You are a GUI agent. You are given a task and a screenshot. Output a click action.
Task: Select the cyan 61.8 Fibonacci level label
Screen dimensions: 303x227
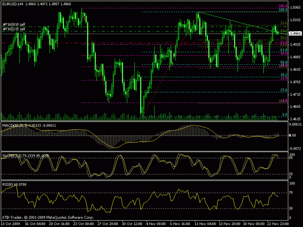tap(284, 50)
